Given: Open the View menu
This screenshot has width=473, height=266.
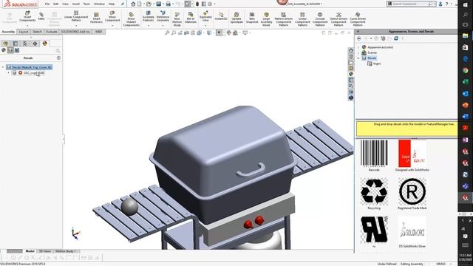Looking at the screenshot, I should pos(65,4).
